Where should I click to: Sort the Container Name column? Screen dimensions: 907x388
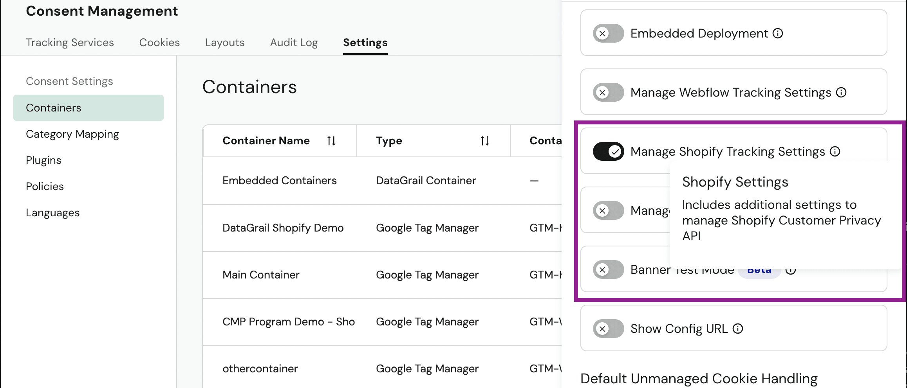(331, 141)
